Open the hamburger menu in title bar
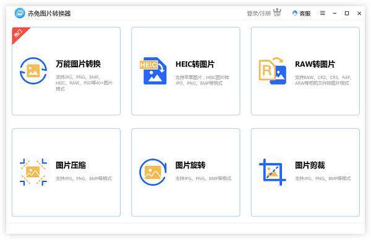 323,13
